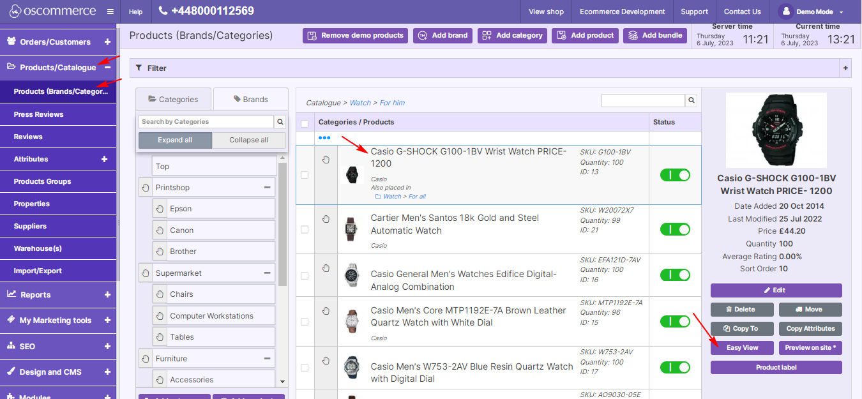Click the phone number icon
This screenshot has height=399, width=862.
tap(163, 11)
